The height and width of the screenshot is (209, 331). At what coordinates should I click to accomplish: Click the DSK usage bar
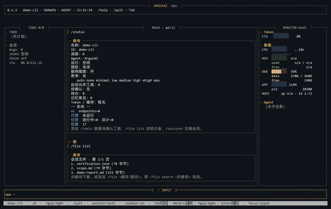[x=279, y=72]
